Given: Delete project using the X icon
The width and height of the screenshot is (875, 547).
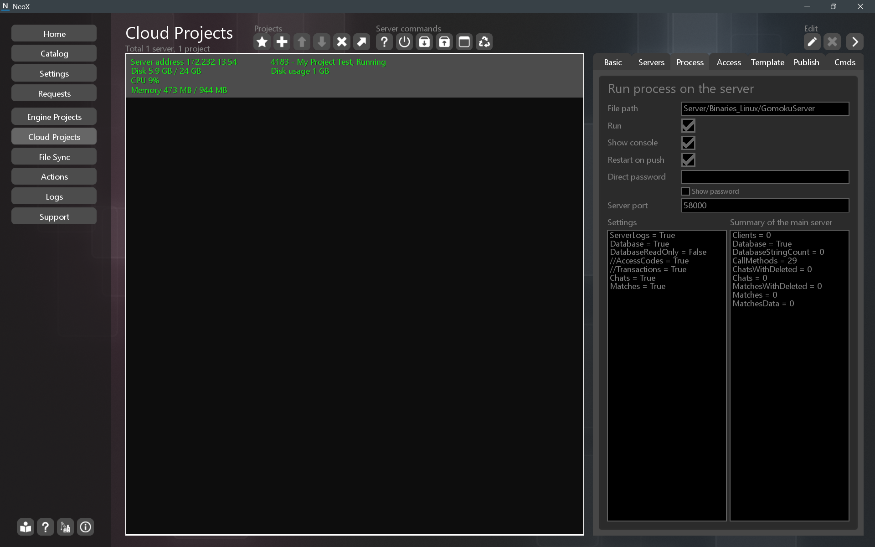Looking at the screenshot, I should pyautogui.click(x=341, y=42).
